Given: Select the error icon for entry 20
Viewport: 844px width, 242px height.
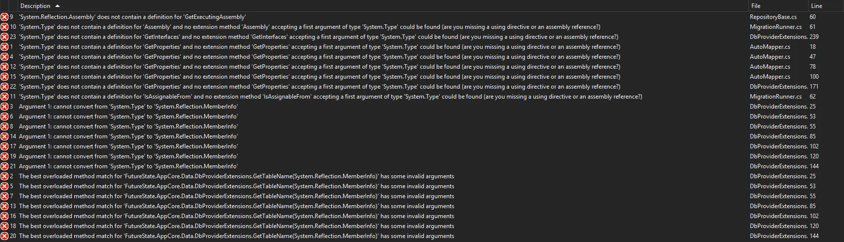Looking at the screenshot, I should click(4, 236).
